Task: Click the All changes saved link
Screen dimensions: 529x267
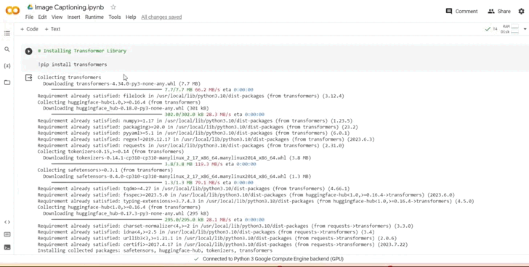Action: pyautogui.click(x=161, y=17)
